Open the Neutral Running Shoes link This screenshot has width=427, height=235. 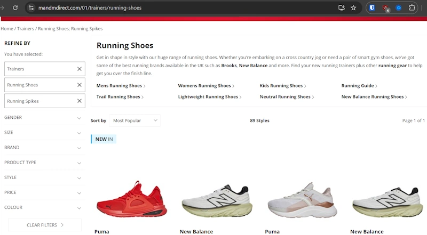(x=287, y=97)
